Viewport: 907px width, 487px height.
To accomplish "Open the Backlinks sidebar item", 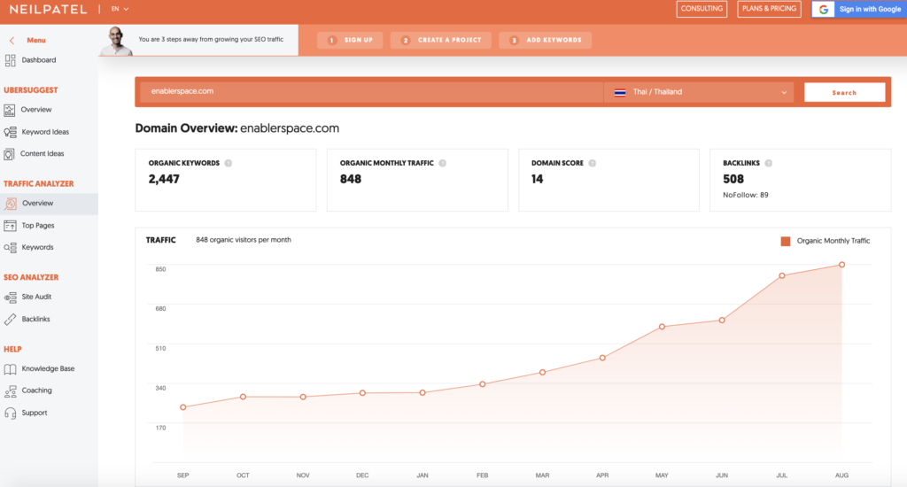I will 35,320.
